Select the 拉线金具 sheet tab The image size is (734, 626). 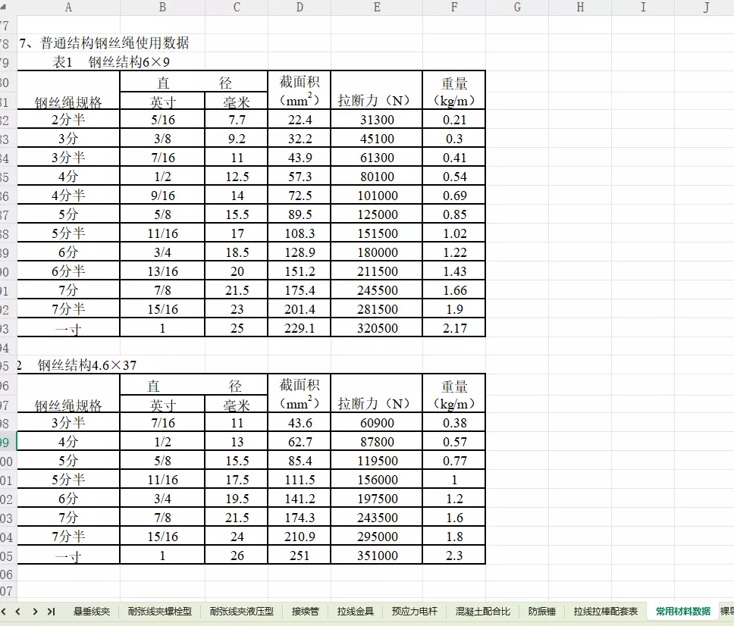coord(356,611)
